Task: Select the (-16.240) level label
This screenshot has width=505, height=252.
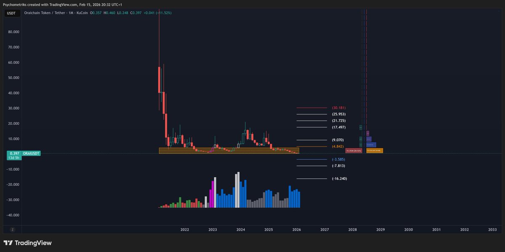Action: click(x=340, y=178)
